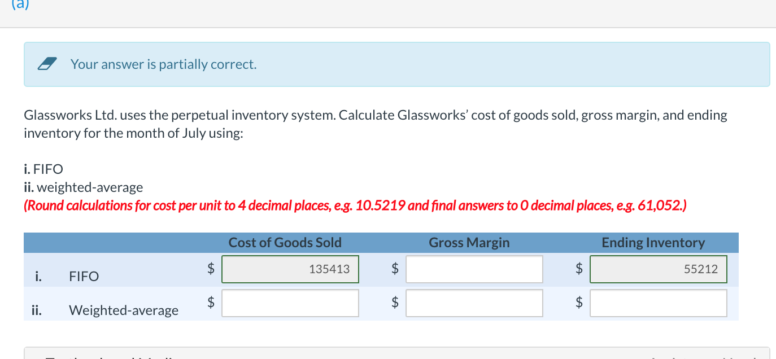The width and height of the screenshot is (776, 359).
Task: Click the dollar sign beside FIFO Gross Margin
Action: pos(394,269)
